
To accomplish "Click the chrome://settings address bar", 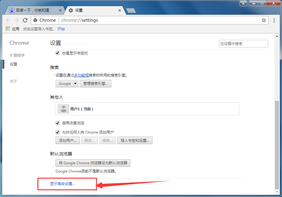I will [x=149, y=20].
